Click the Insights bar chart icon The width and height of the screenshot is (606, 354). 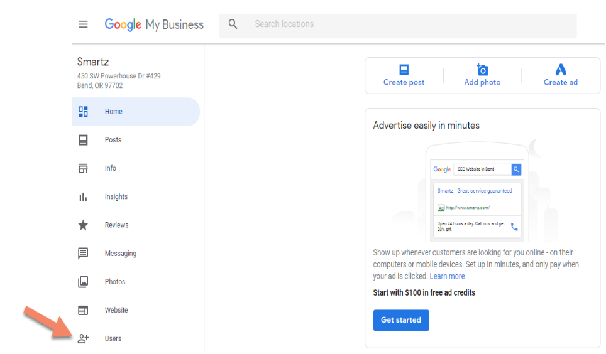(x=83, y=197)
